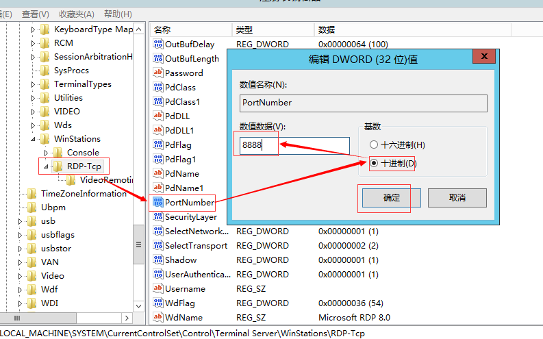Viewport: 543px width, 339px height.
Task: Click the PdClass value icon
Action: [x=158, y=87]
